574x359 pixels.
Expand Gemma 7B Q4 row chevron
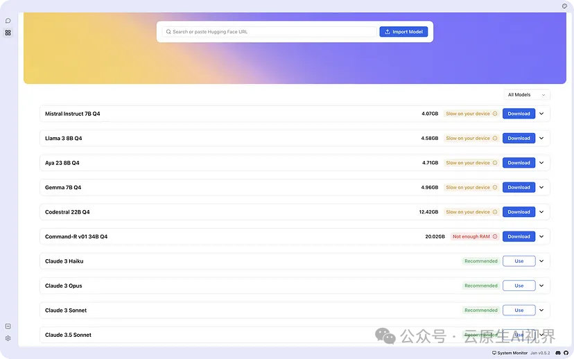541,187
